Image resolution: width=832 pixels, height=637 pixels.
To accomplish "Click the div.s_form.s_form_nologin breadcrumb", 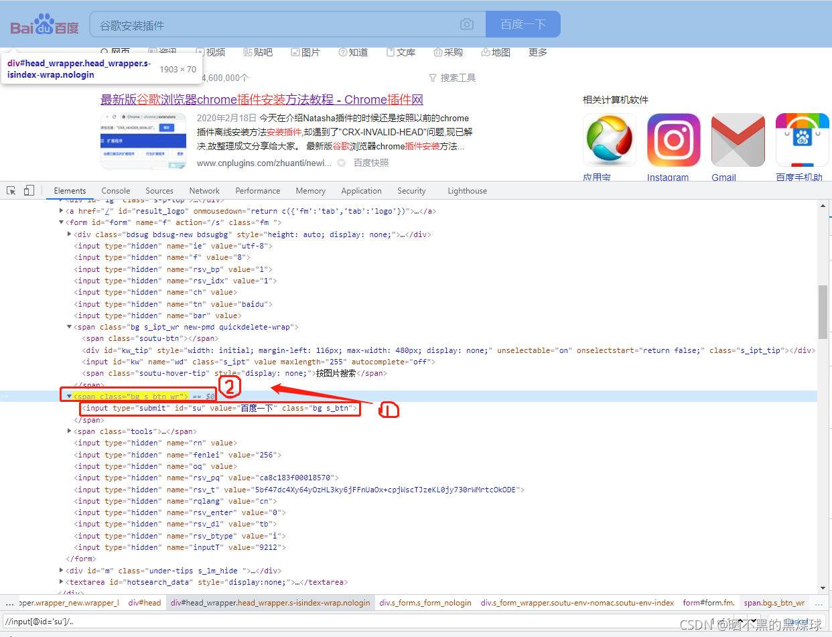I will [x=425, y=603].
